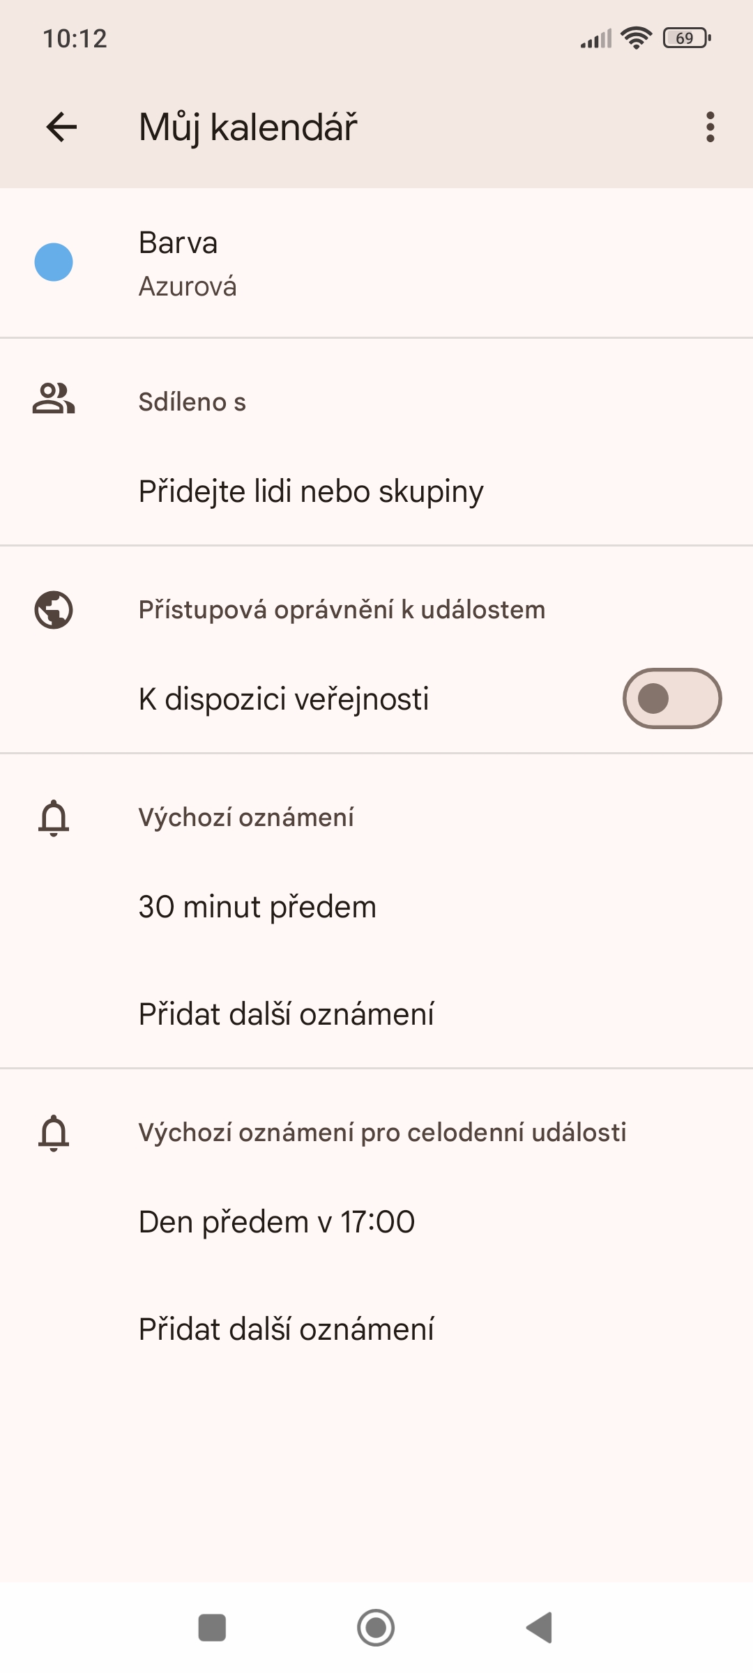Tap the K dispozici veřejnosti label

point(284,699)
